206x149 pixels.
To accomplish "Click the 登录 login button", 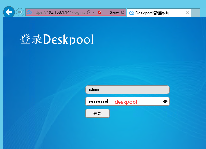I will [97, 113].
